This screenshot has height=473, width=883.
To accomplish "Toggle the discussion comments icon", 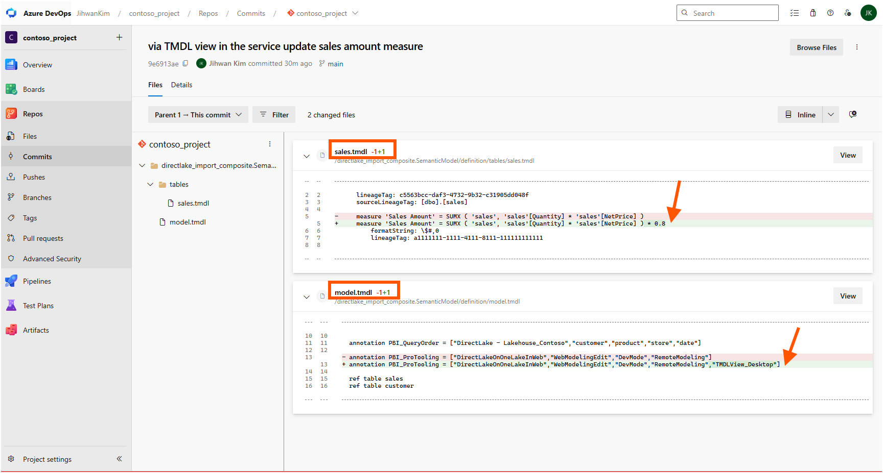I will [x=853, y=114].
